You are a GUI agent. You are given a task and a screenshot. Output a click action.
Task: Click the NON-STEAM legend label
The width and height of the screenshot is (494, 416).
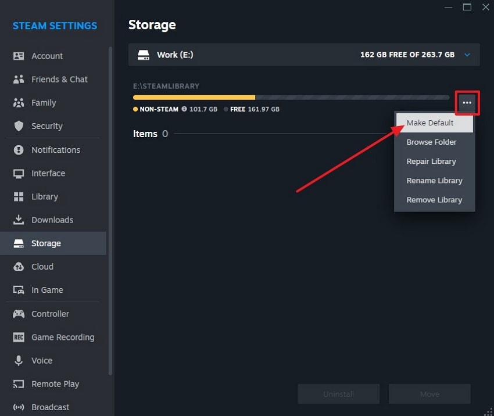point(159,109)
